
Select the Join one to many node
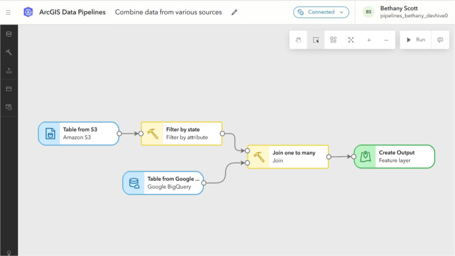[x=288, y=156]
